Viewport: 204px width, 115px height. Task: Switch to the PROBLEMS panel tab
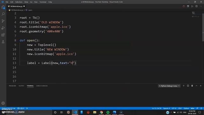pyautogui.click(x=12, y=86)
